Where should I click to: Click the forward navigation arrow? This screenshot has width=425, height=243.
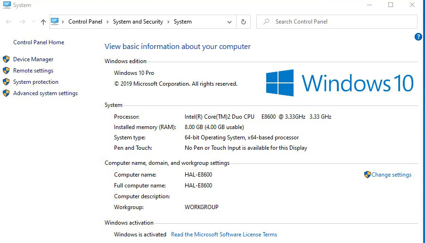point(22,22)
